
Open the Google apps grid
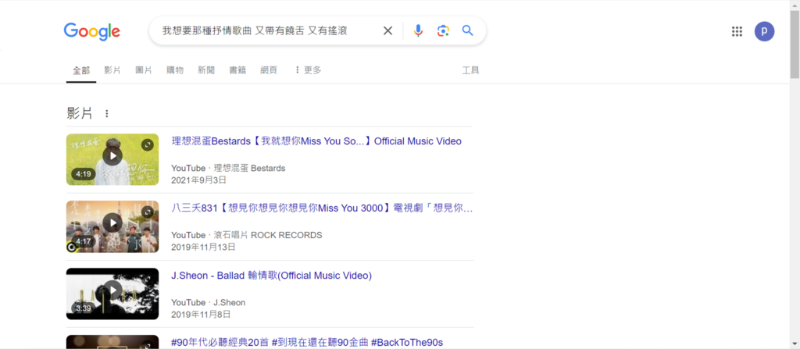click(736, 31)
